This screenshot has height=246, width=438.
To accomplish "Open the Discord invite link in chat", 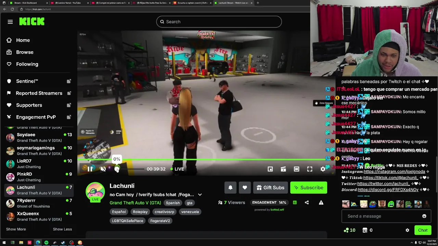I will point(388,190).
